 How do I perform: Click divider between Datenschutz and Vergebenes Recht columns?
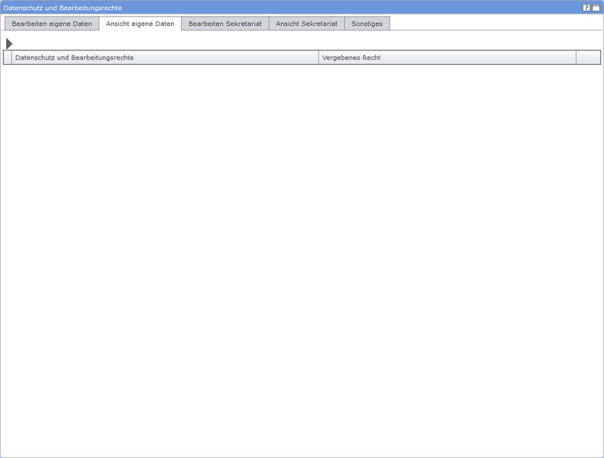coord(318,58)
